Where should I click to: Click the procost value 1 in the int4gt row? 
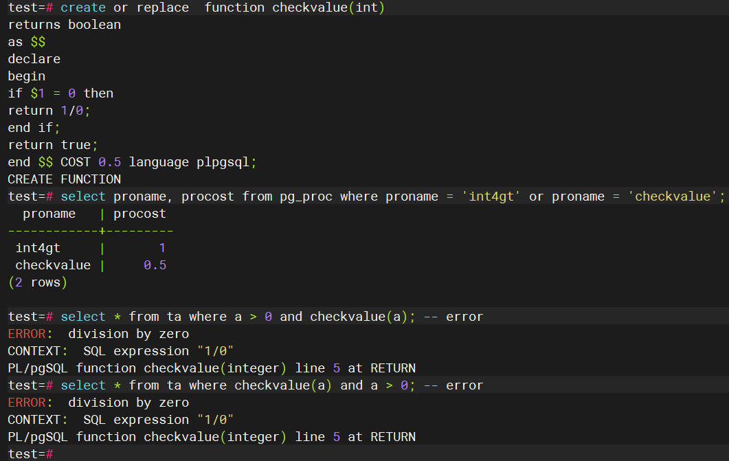[162, 248]
